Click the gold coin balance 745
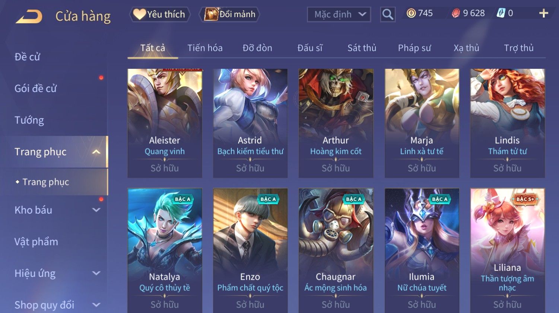This screenshot has height=313, width=559. click(420, 13)
